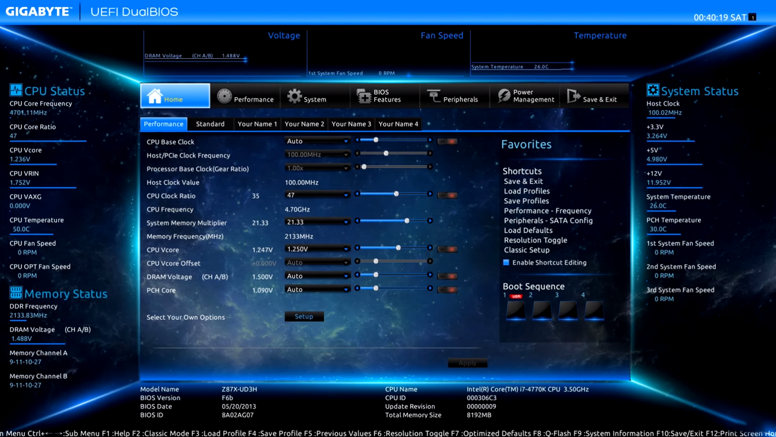The width and height of the screenshot is (776, 437).
Task: Click right arrow of CPU Base Clock slider
Action: tap(430, 140)
